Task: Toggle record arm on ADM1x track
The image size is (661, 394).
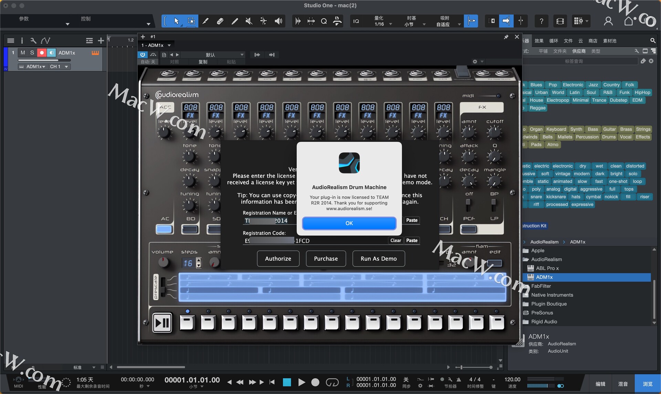Action: (42, 53)
